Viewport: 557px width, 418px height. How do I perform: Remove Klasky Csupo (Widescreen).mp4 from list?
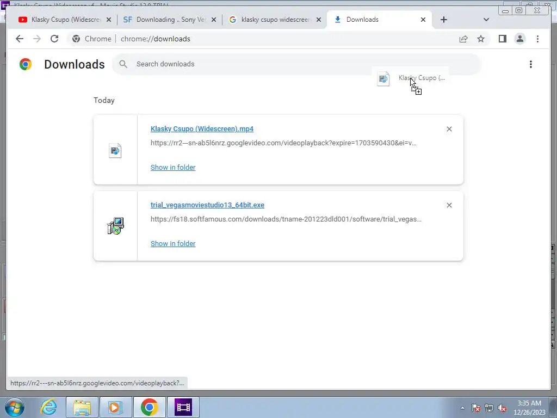coord(449,129)
